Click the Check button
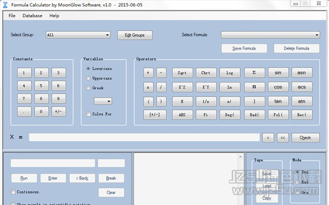This screenshot has width=329, height=205. [x=305, y=137]
